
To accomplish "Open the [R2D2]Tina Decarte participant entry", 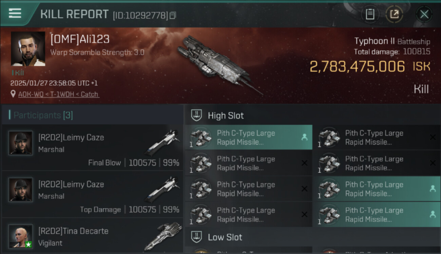I will coord(92,236).
